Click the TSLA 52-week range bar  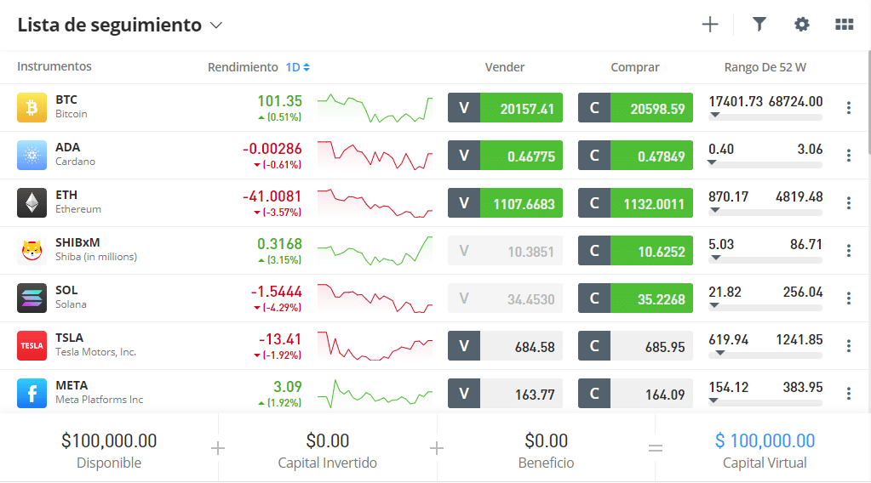click(765, 355)
